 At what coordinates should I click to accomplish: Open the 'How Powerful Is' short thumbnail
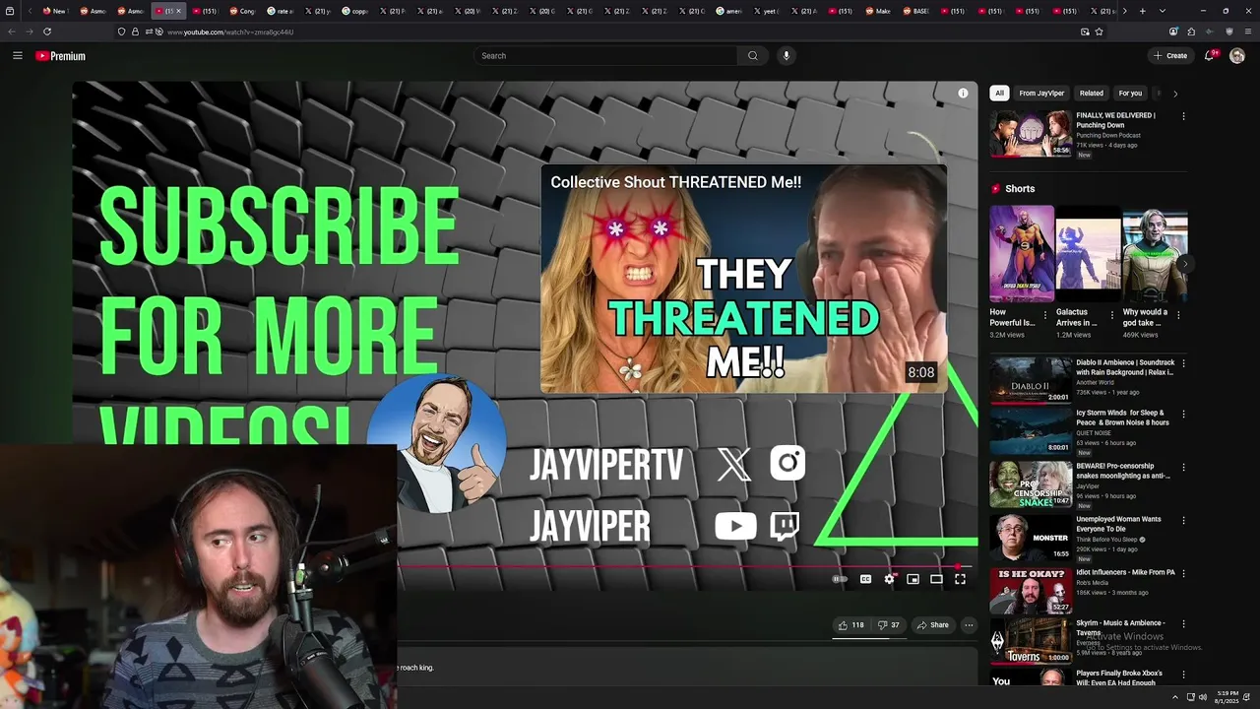1022,253
